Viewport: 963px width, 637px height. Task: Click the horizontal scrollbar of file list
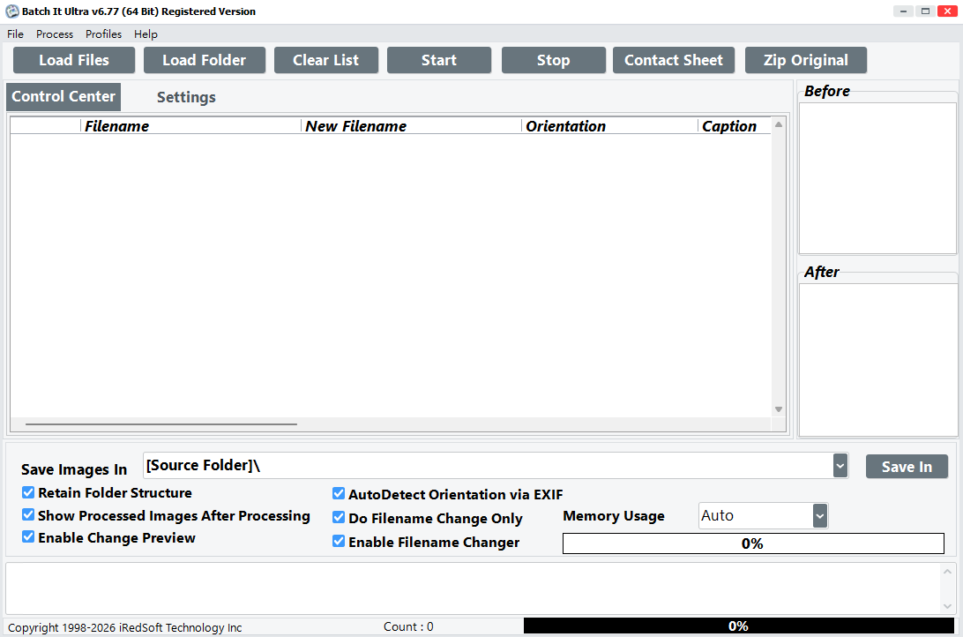160,423
